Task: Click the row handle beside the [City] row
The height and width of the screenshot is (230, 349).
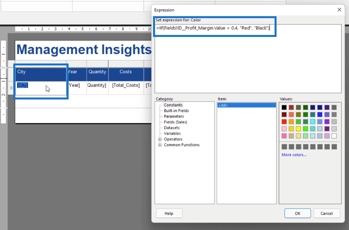Action: 11,88
